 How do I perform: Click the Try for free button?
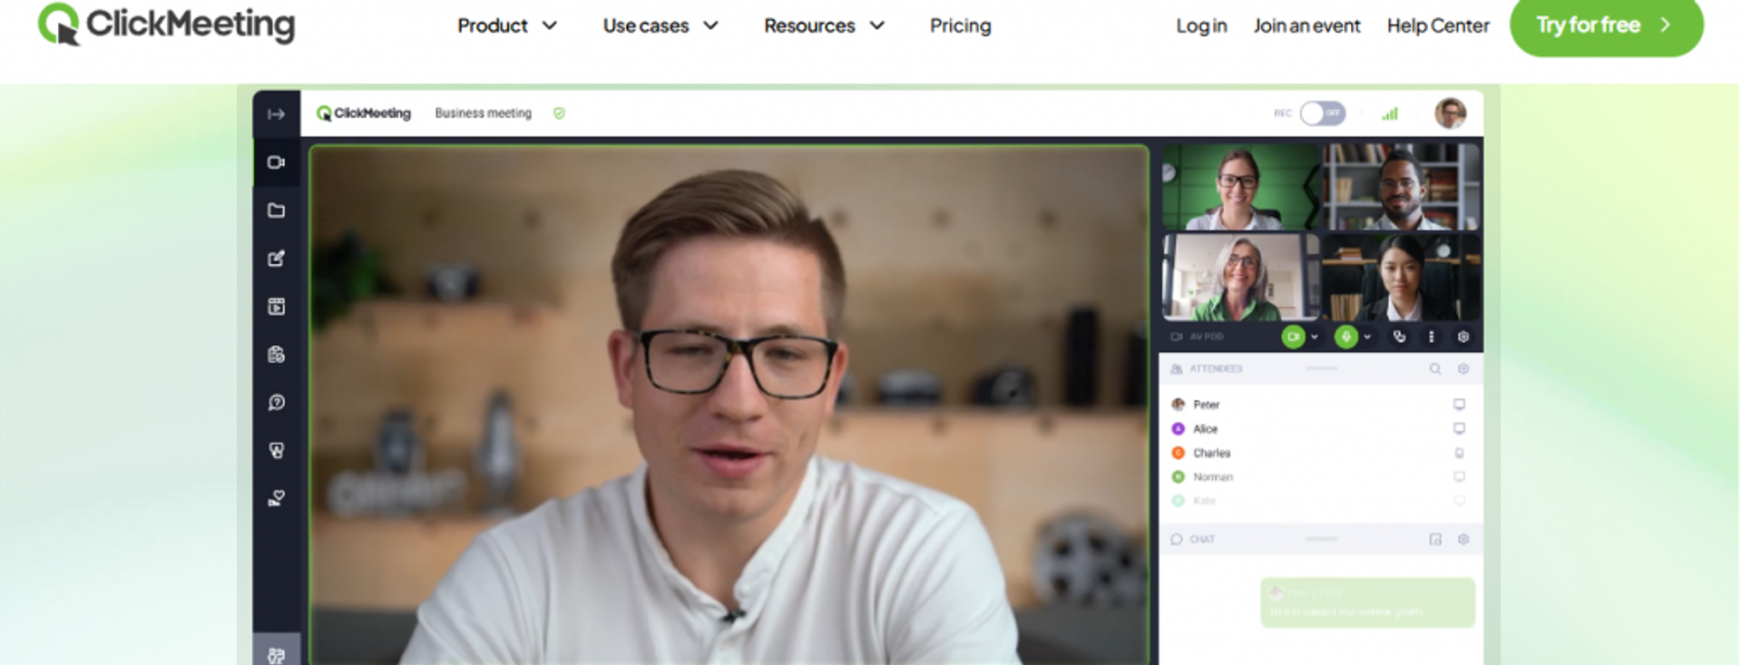(x=1606, y=25)
